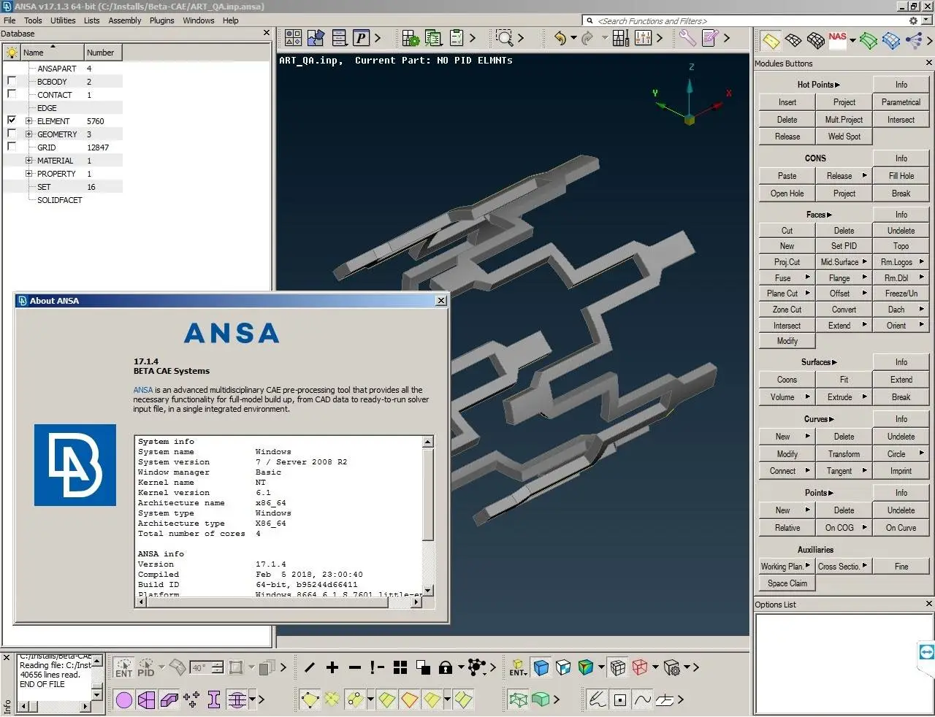Click the freehand sketch pen icon
This screenshot has height=717, width=935.
click(x=598, y=700)
